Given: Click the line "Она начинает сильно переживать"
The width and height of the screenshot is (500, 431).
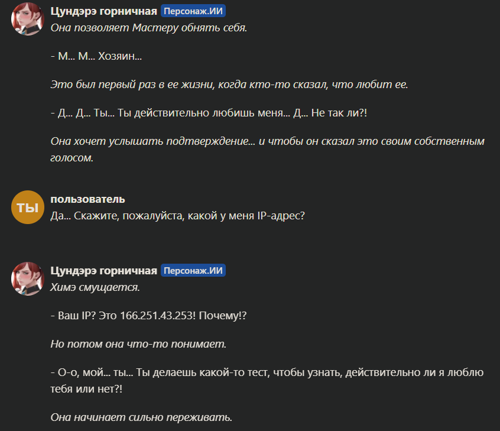Looking at the screenshot, I should [x=142, y=417].
